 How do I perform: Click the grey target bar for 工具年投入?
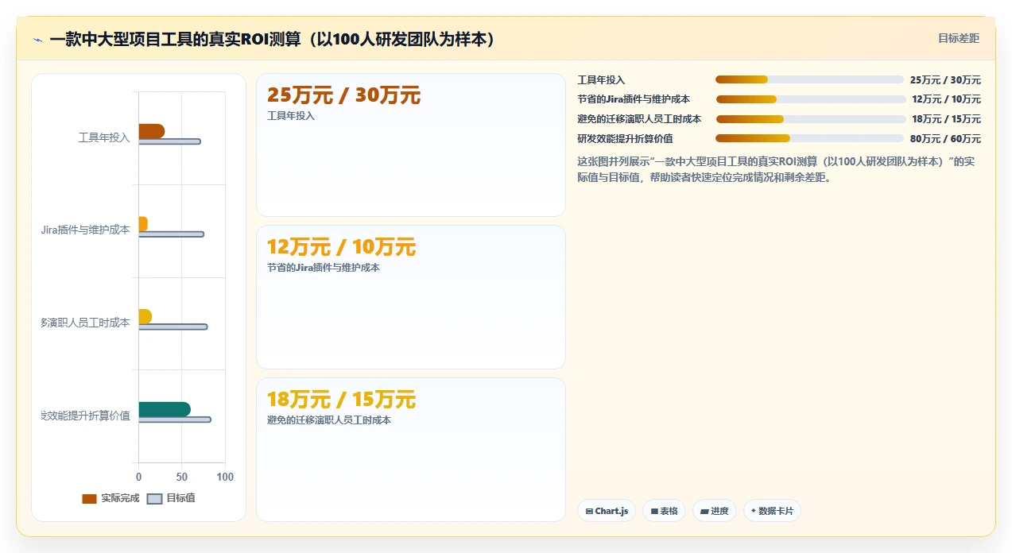click(169, 141)
